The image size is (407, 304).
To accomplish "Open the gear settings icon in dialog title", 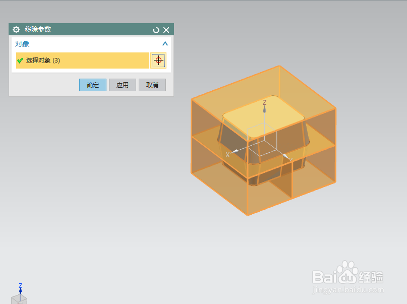I will point(16,30).
